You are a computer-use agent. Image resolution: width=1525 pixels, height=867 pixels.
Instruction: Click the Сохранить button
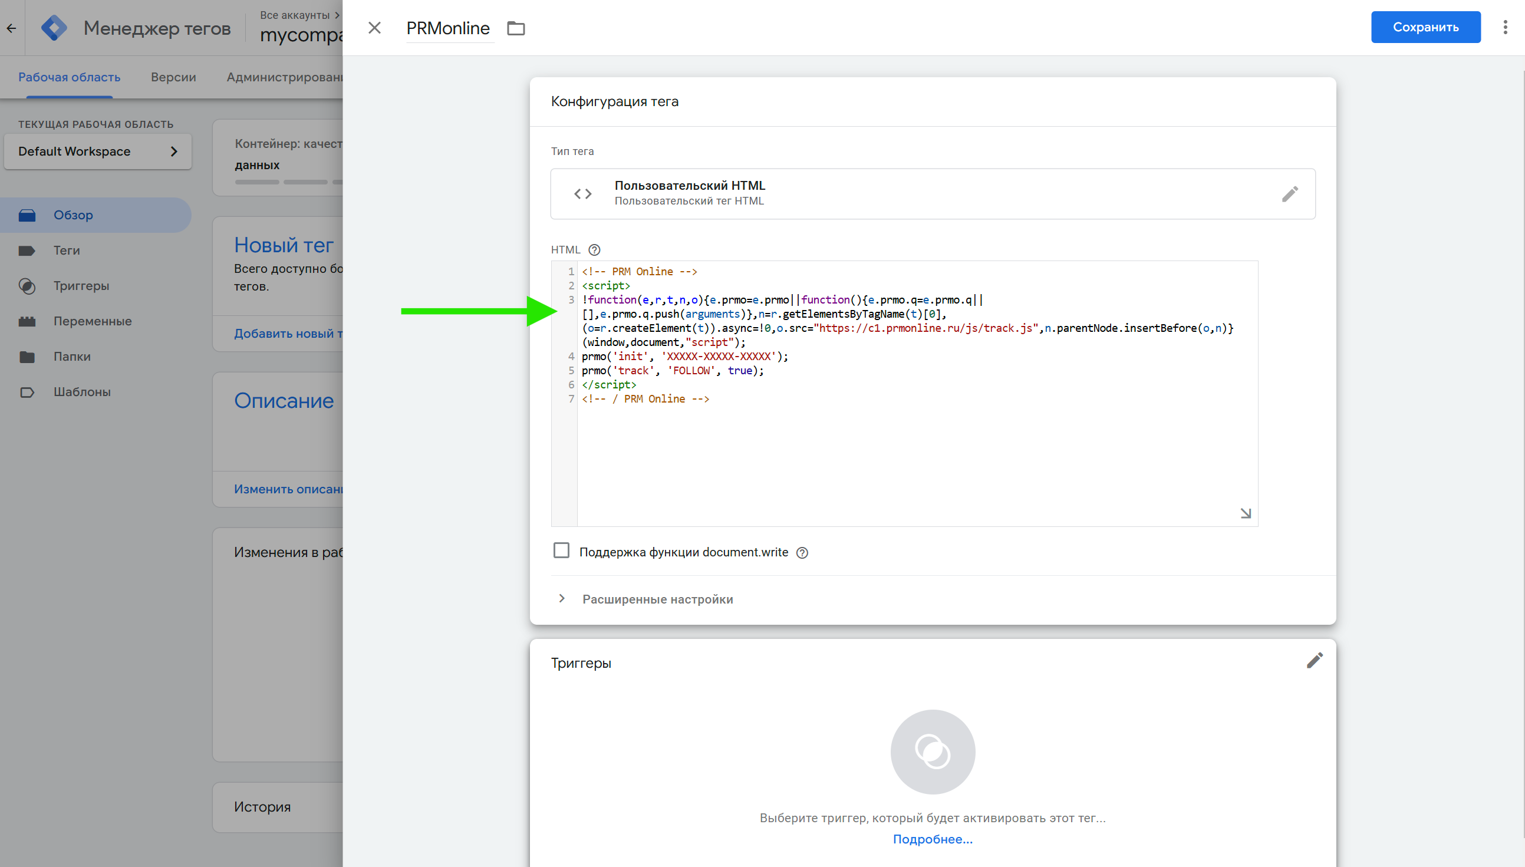click(x=1425, y=27)
